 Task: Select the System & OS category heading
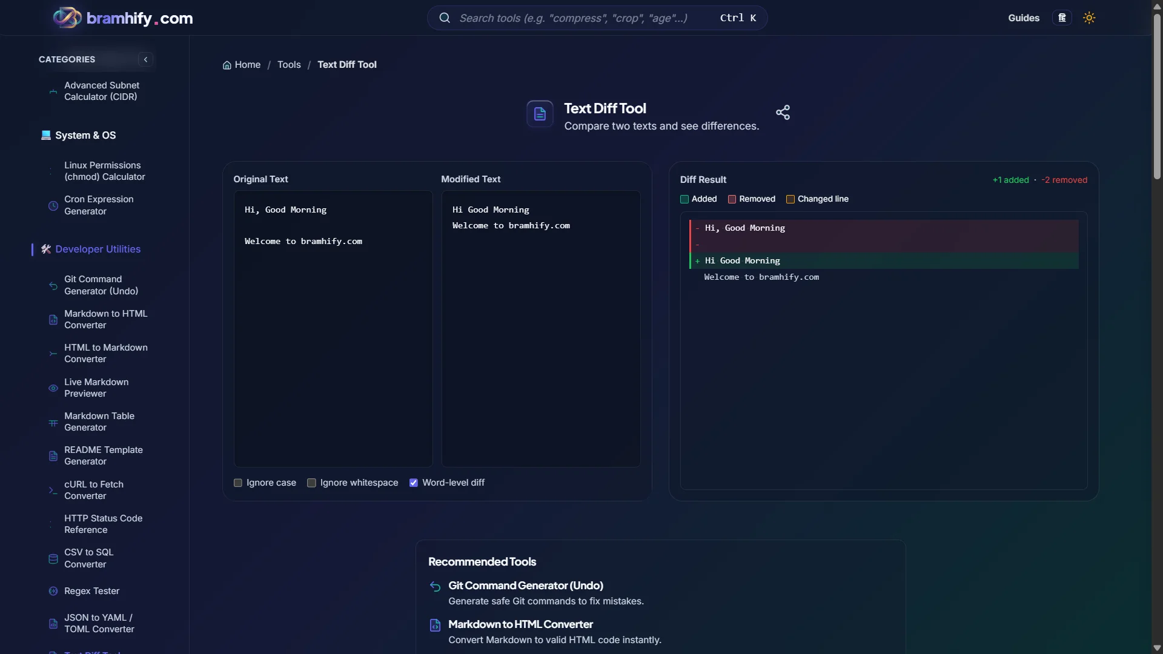coord(85,135)
